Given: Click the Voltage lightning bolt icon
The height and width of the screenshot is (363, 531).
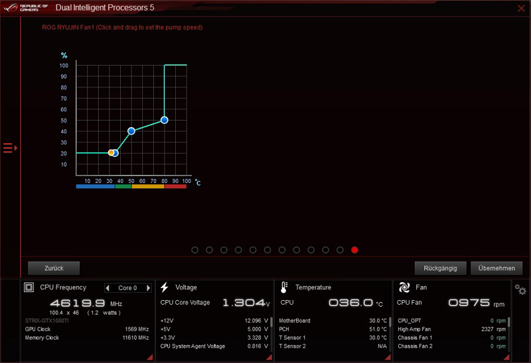Looking at the screenshot, I should point(164,287).
